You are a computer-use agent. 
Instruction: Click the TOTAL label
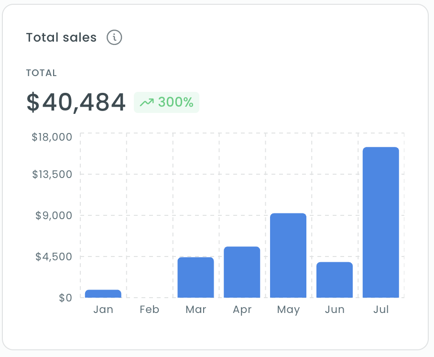click(42, 73)
